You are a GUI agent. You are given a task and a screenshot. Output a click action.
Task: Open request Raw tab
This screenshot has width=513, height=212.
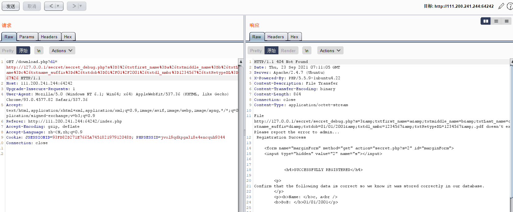(x=9, y=37)
